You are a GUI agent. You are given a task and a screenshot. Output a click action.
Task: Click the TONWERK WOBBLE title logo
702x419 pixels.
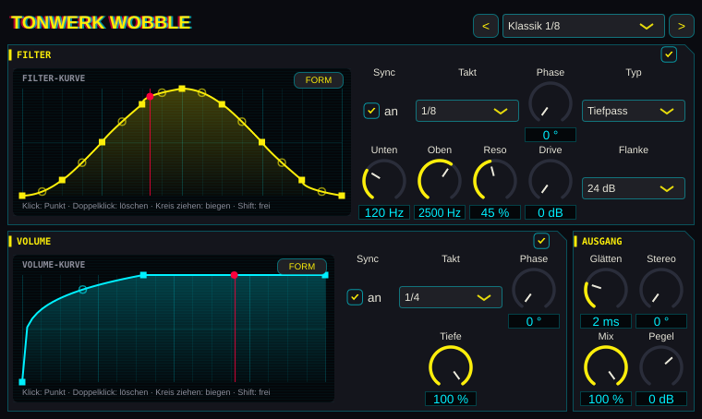click(101, 22)
